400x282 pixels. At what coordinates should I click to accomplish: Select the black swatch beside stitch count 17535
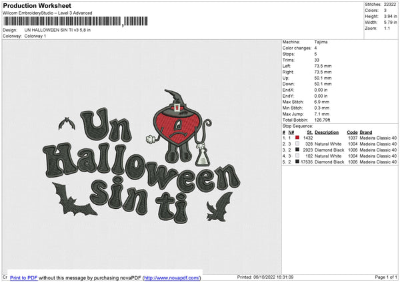(297, 162)
